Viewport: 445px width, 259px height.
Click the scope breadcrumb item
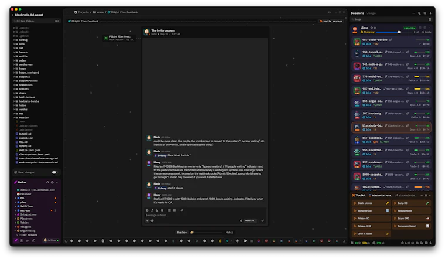98,12
